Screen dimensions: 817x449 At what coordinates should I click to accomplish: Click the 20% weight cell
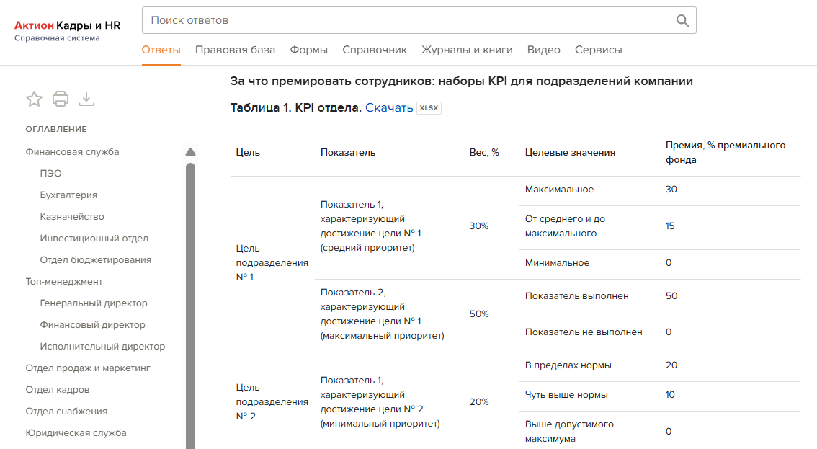pyautogui.click(x=479, y=402)
